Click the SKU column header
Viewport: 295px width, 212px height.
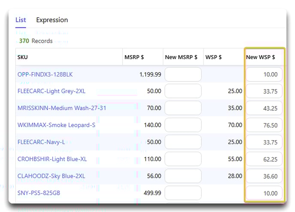[23, 57]
